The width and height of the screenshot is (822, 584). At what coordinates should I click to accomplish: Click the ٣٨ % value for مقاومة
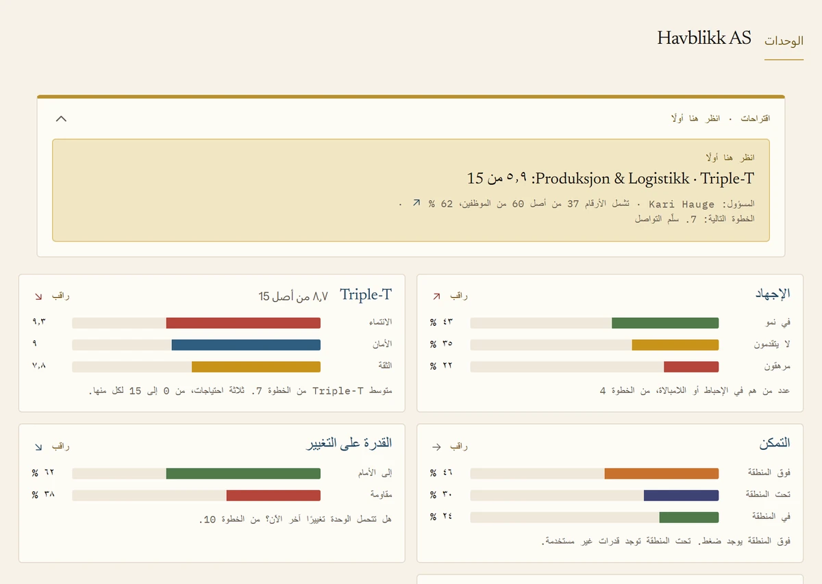tap(43, 495)
